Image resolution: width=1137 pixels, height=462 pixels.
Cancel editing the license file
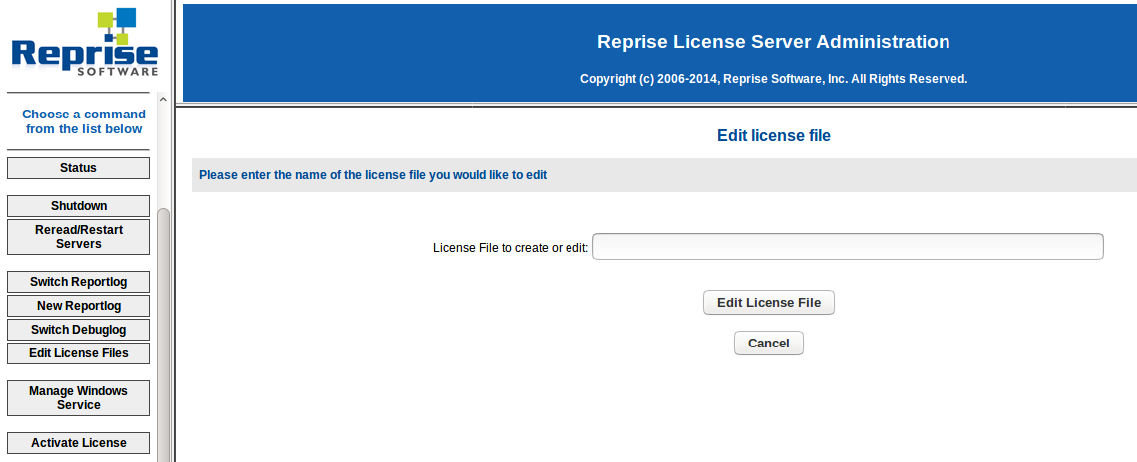point(769,344)
